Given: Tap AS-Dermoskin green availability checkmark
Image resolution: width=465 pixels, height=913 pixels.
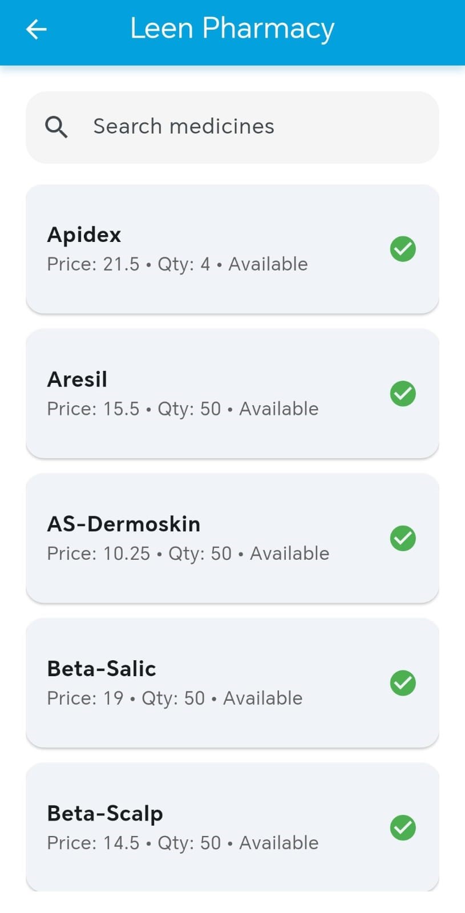Looking at the screenshot, I should click(403, 538).
